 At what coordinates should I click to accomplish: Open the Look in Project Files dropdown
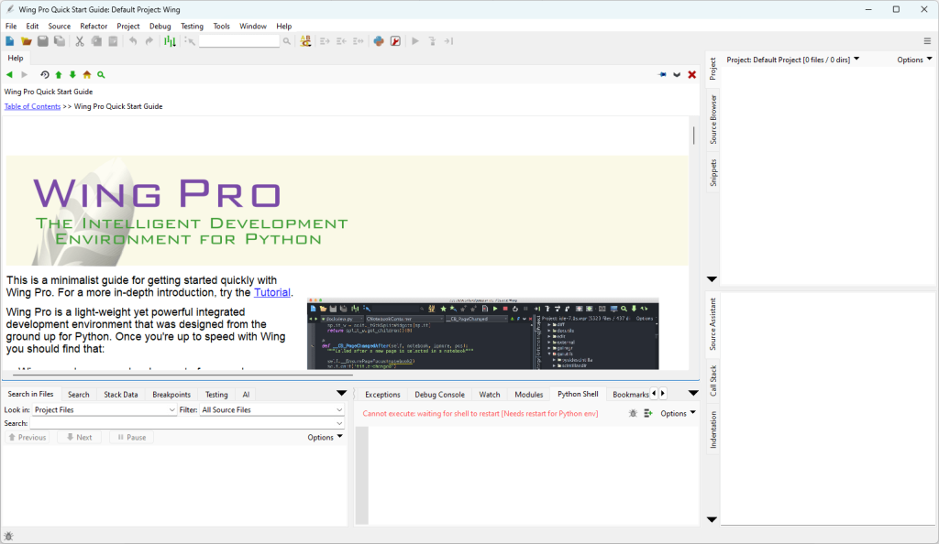pos(101,410)
